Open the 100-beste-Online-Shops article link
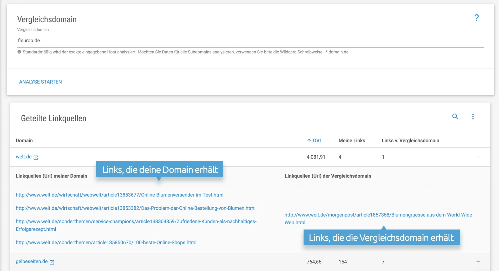The width and height of the screenshot is (499, 271). click(106, 242)
